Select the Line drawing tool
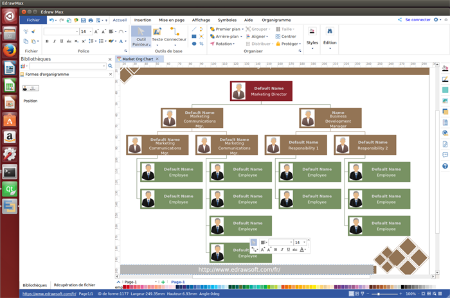Viewport: 450px width, 298px height. tap(194, 30)
